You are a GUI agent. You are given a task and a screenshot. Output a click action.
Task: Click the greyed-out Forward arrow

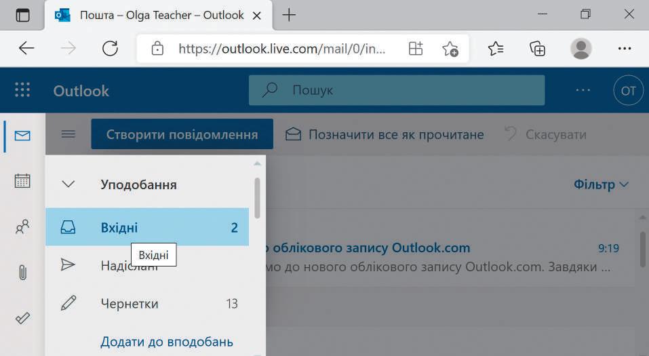(x=68, y=48)
